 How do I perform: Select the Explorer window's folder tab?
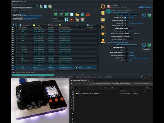coord(80,80)
